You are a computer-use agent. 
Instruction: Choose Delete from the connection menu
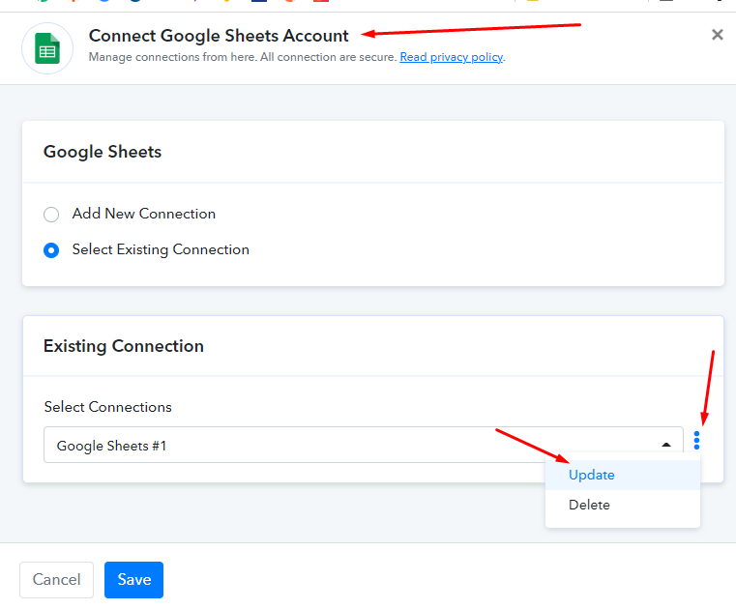click(x=623, y=505)
